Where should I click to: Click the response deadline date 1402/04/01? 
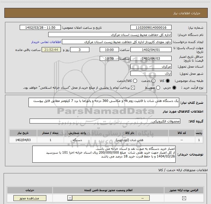tap(151, 50)
